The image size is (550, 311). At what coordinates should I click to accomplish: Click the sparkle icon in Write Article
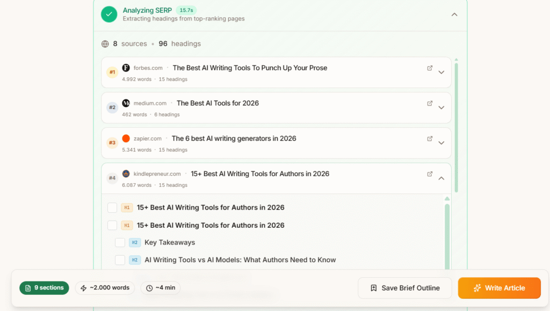pos(479,288)
